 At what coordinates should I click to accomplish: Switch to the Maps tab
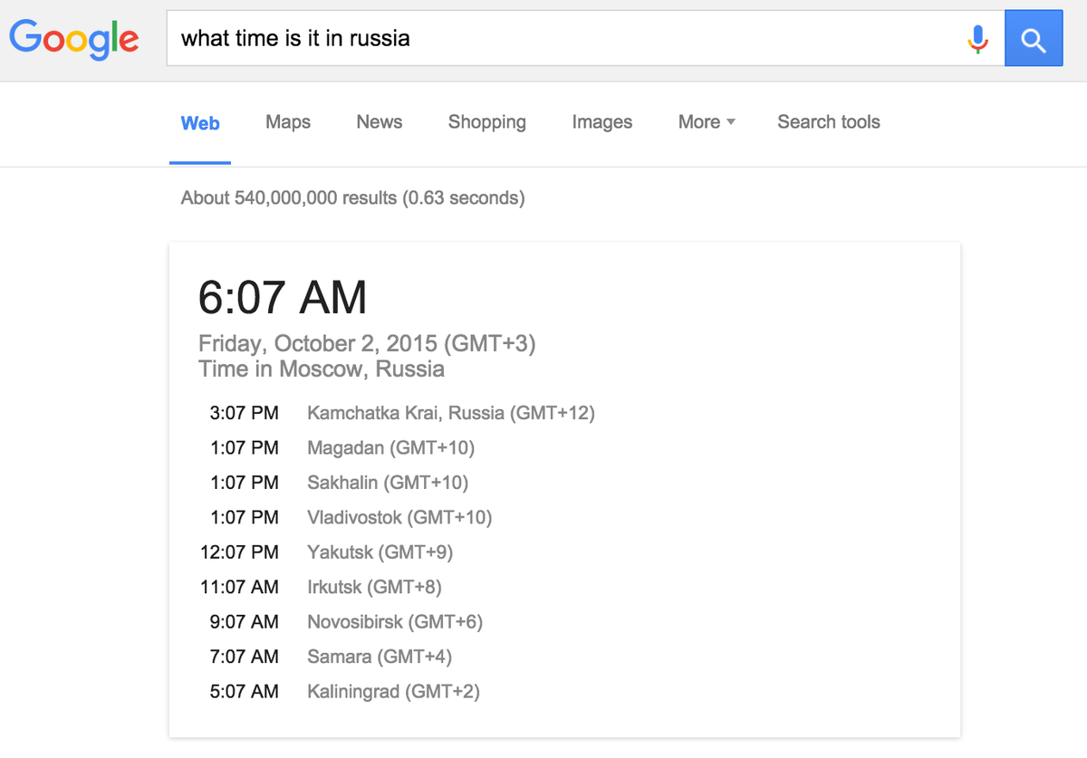pyautogui.click(x=288, y=122)
